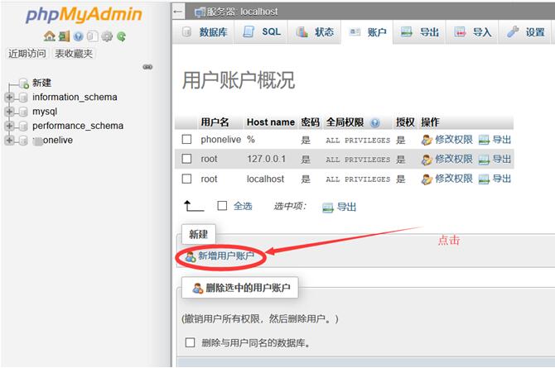
Task: Click 导出 link for selected items
Action: 346,207
